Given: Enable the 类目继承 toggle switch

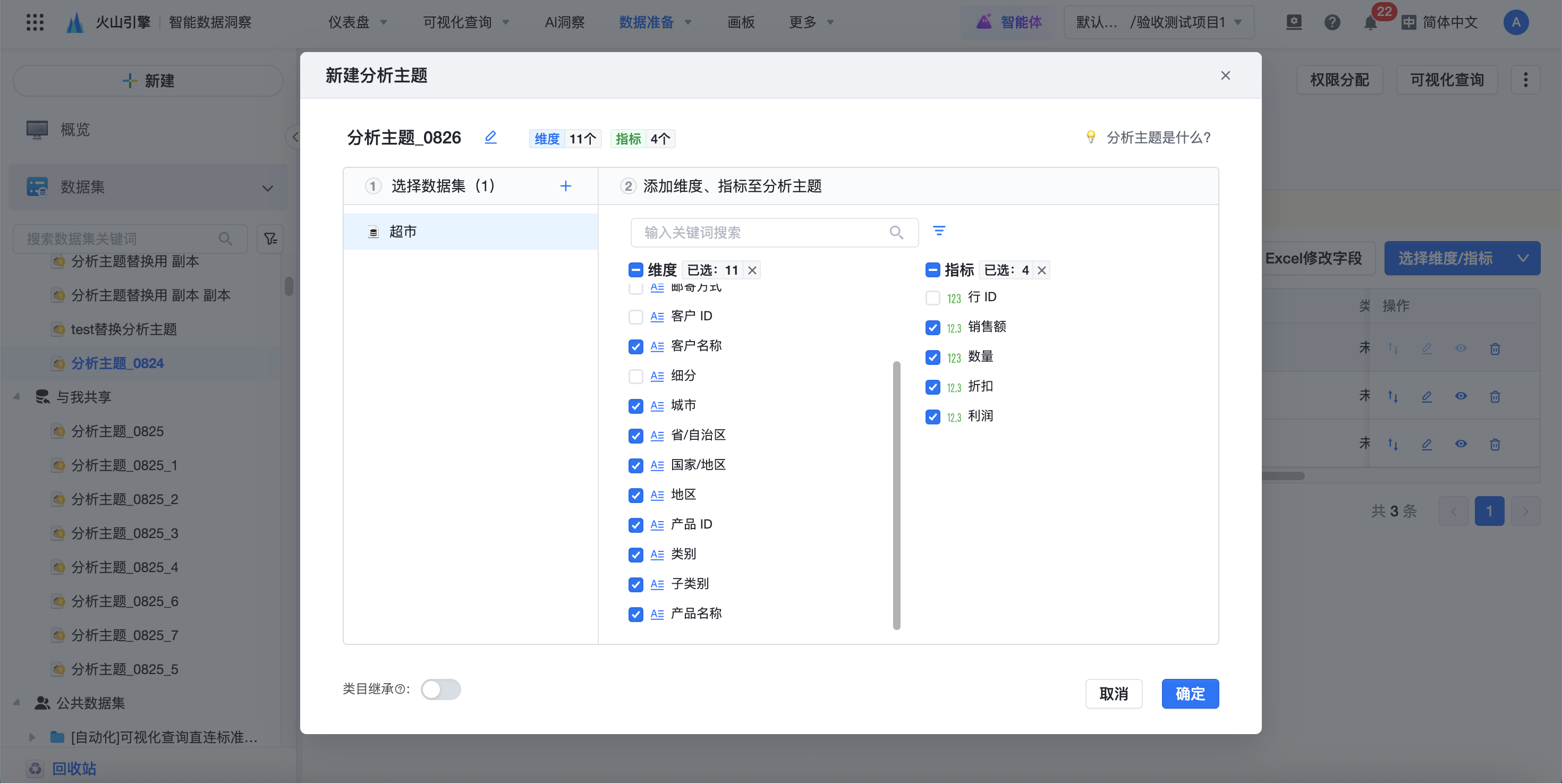Looking at the screenshot, I should click(x=441, y=689).
